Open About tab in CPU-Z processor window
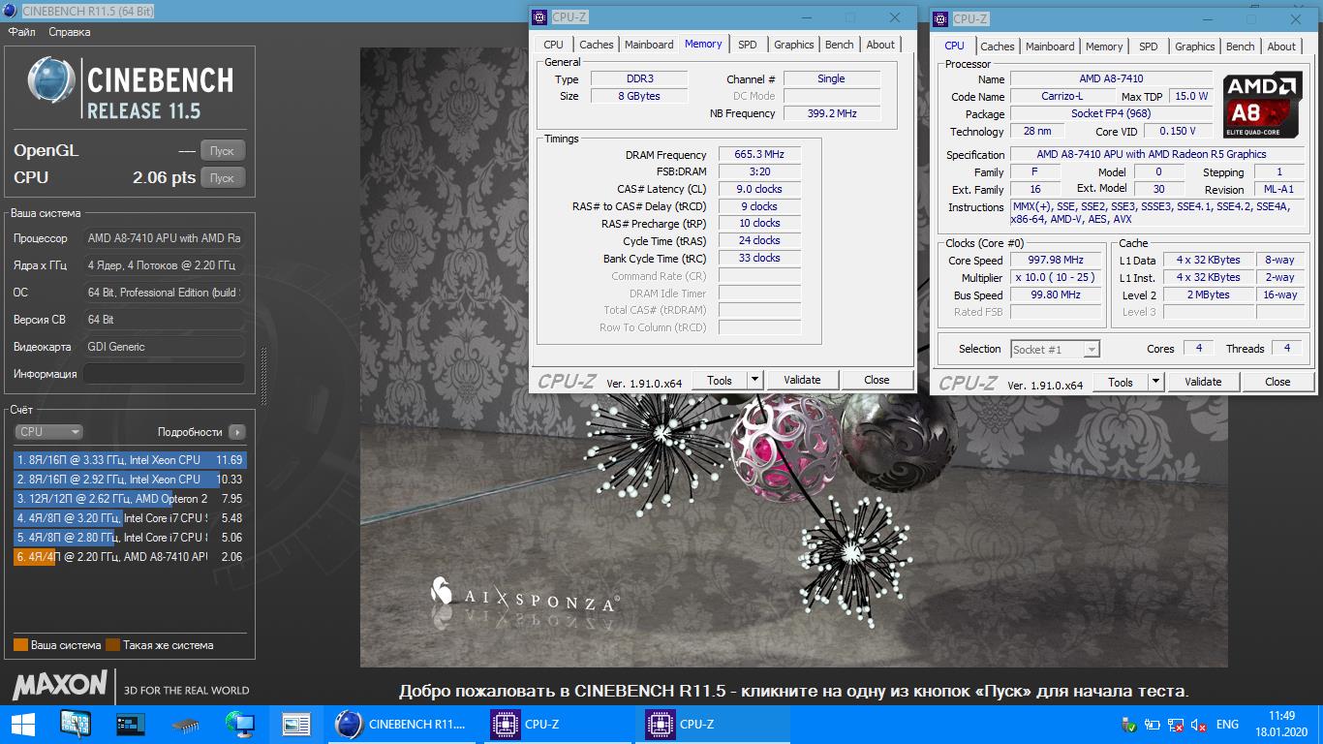1323x744 pixels. point(1281,46)
